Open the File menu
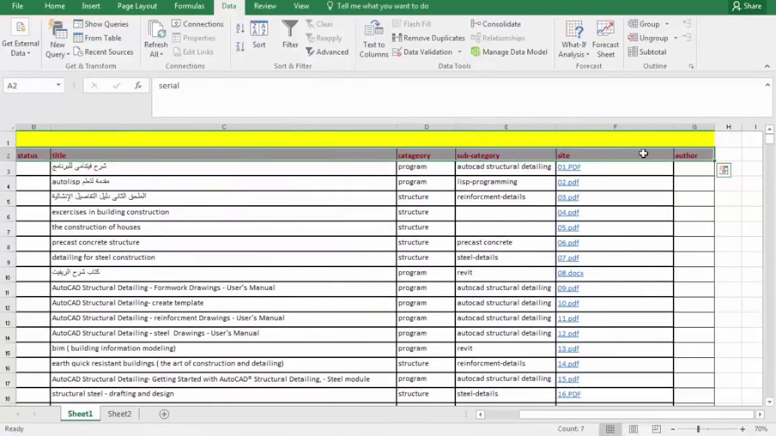Screen dimensions: 776x436 coord(17,6)
